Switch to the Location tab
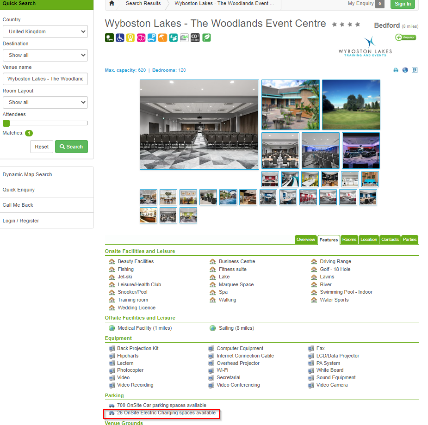This screenshot has height=425, width=428. pyautogui.click(x=369, y=240)
